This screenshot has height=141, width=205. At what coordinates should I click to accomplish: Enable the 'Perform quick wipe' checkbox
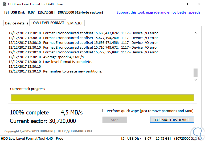coord(104,111)
